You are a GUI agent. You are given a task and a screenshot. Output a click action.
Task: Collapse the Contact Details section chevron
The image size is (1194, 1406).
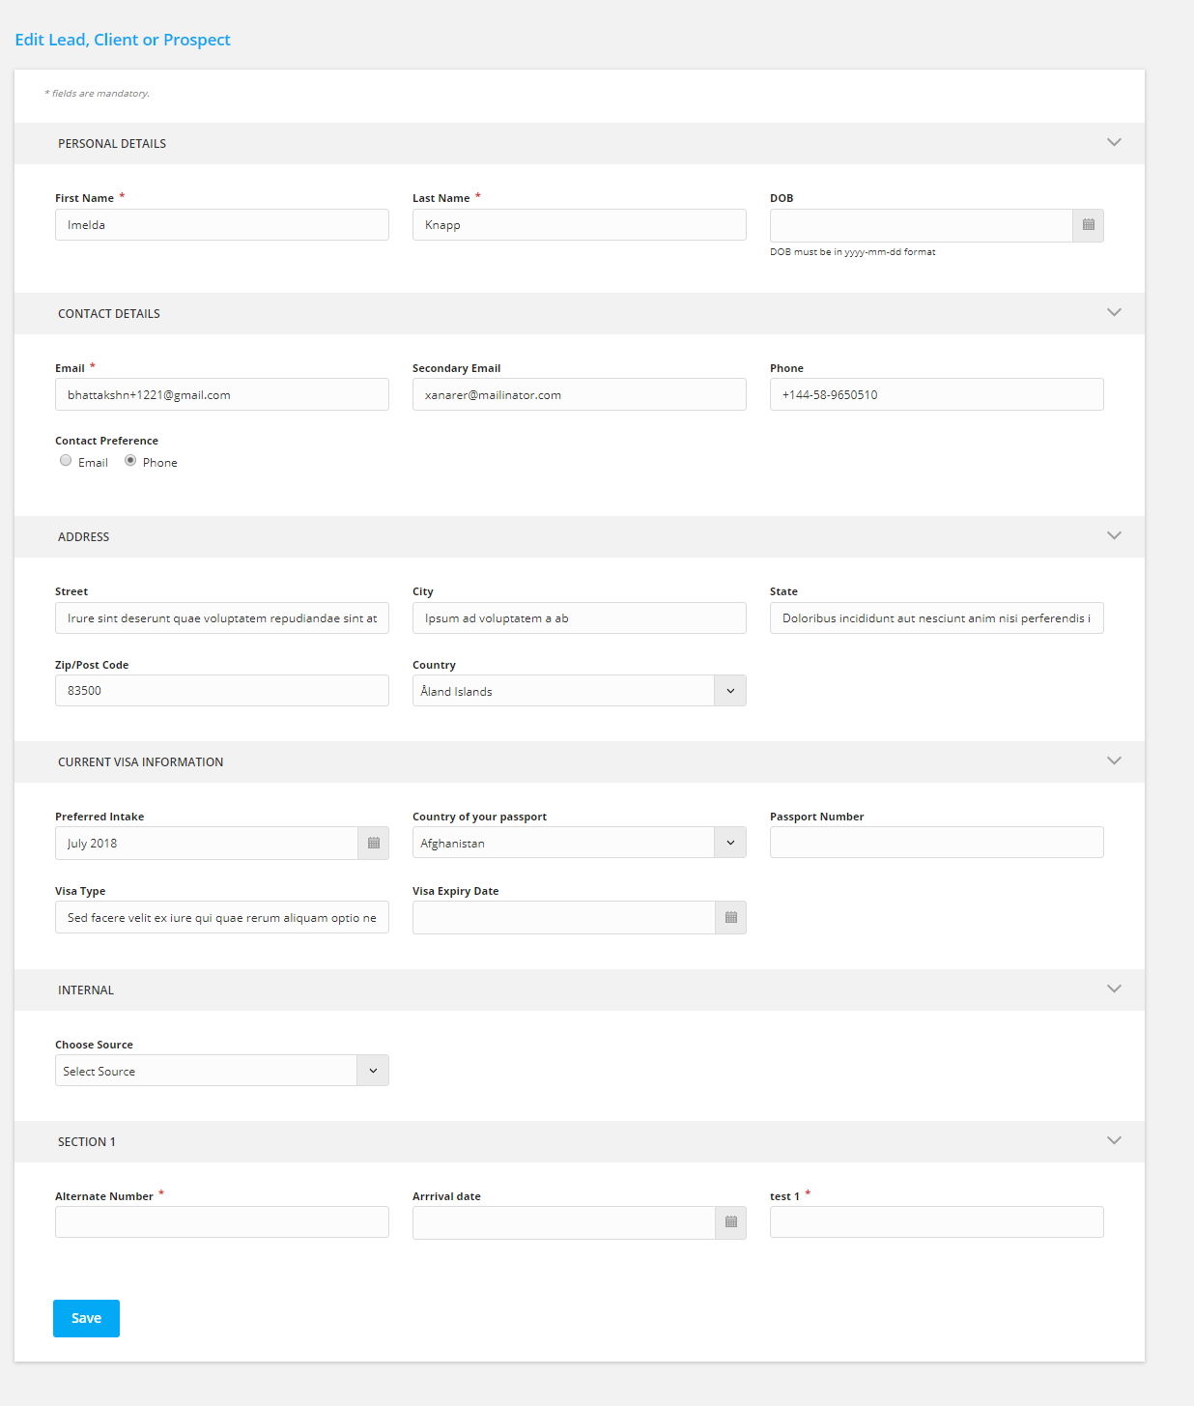pyautogui.click(x=1114, y=312)
